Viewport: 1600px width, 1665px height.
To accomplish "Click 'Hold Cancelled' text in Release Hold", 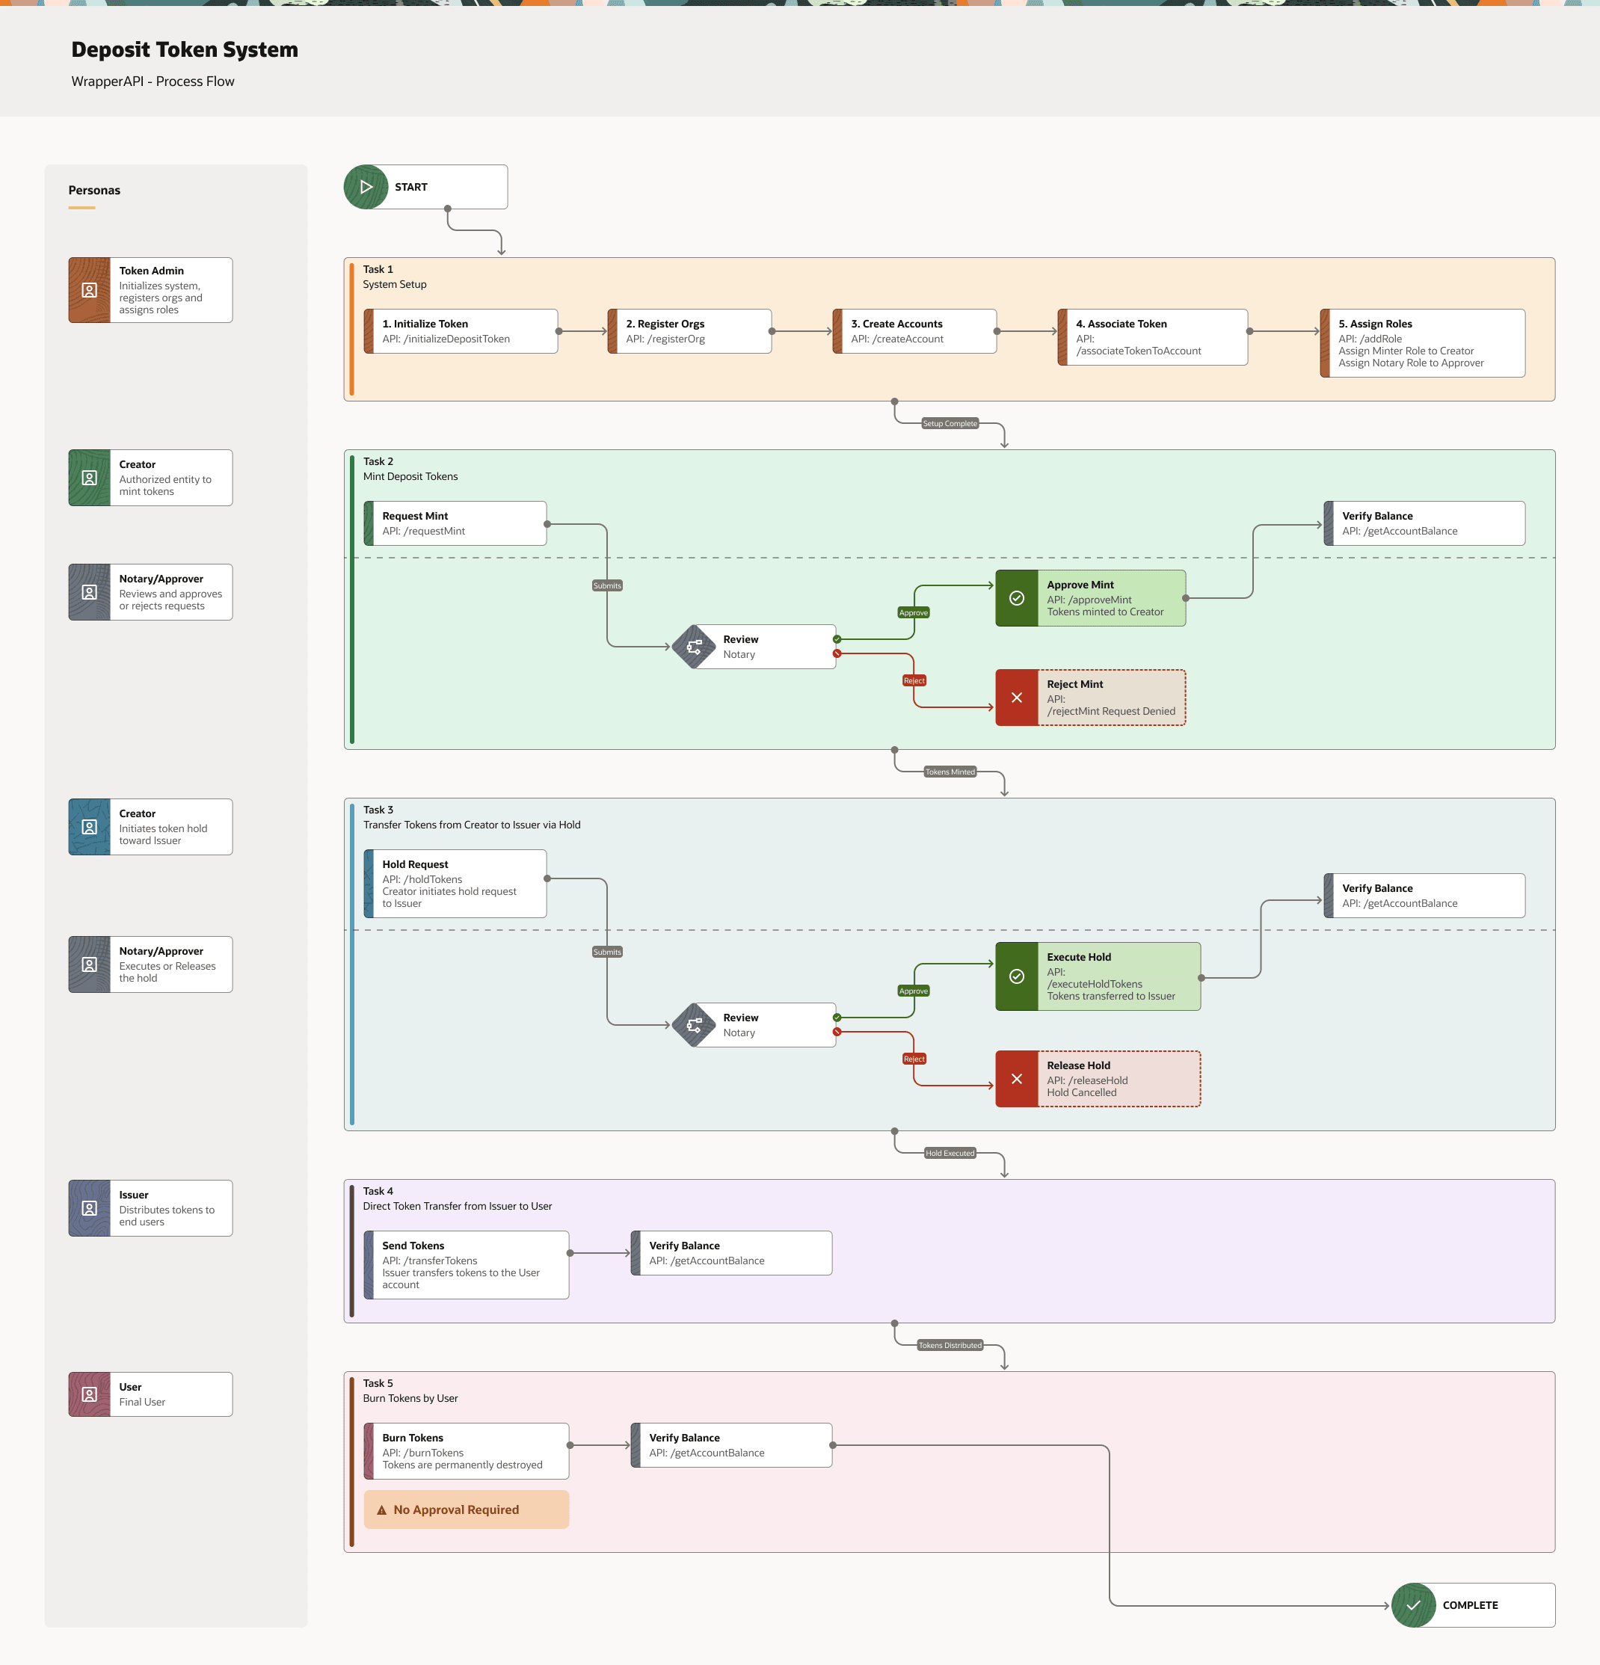I will 1082,1092.
